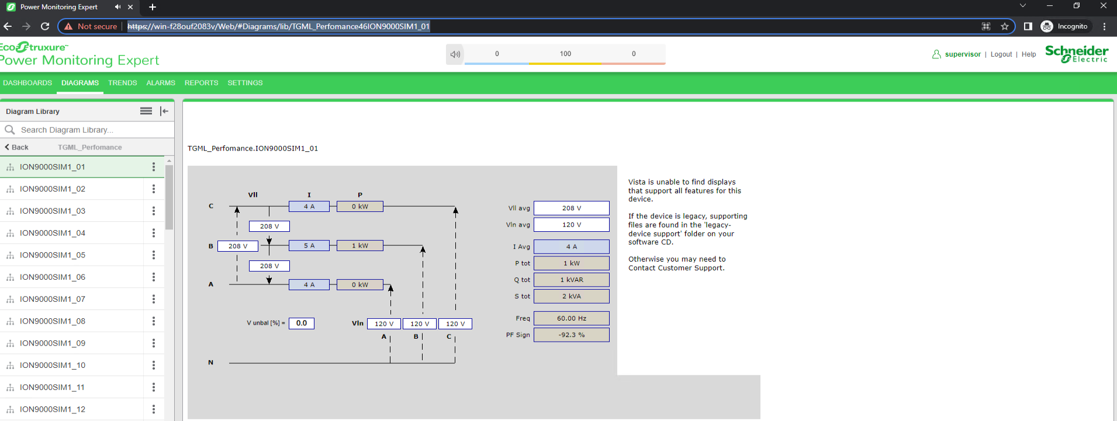Click the library search magnifier icon
The image size is (1117, 421).
[10, 130]
